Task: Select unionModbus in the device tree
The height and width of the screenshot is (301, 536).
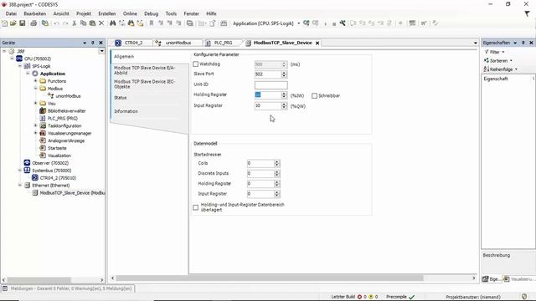Action: click(x=68, y=96)
